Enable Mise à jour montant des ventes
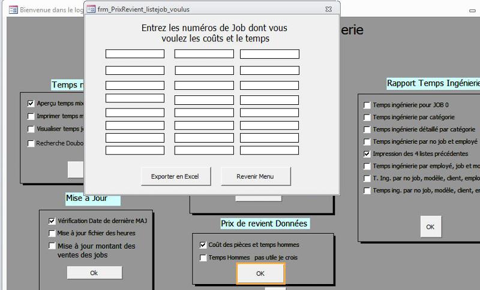The height and width of the screenshot is (290, 480). 52,246
